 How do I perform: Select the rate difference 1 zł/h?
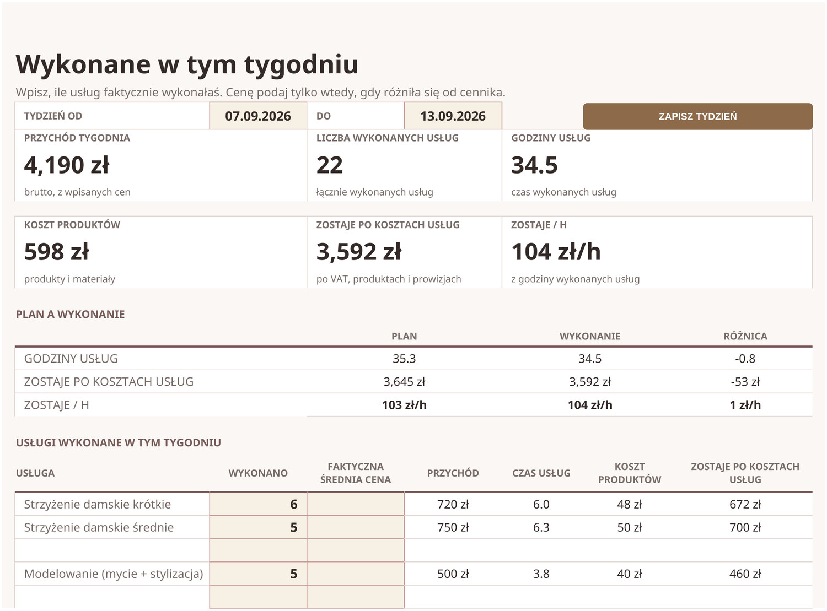745,405
